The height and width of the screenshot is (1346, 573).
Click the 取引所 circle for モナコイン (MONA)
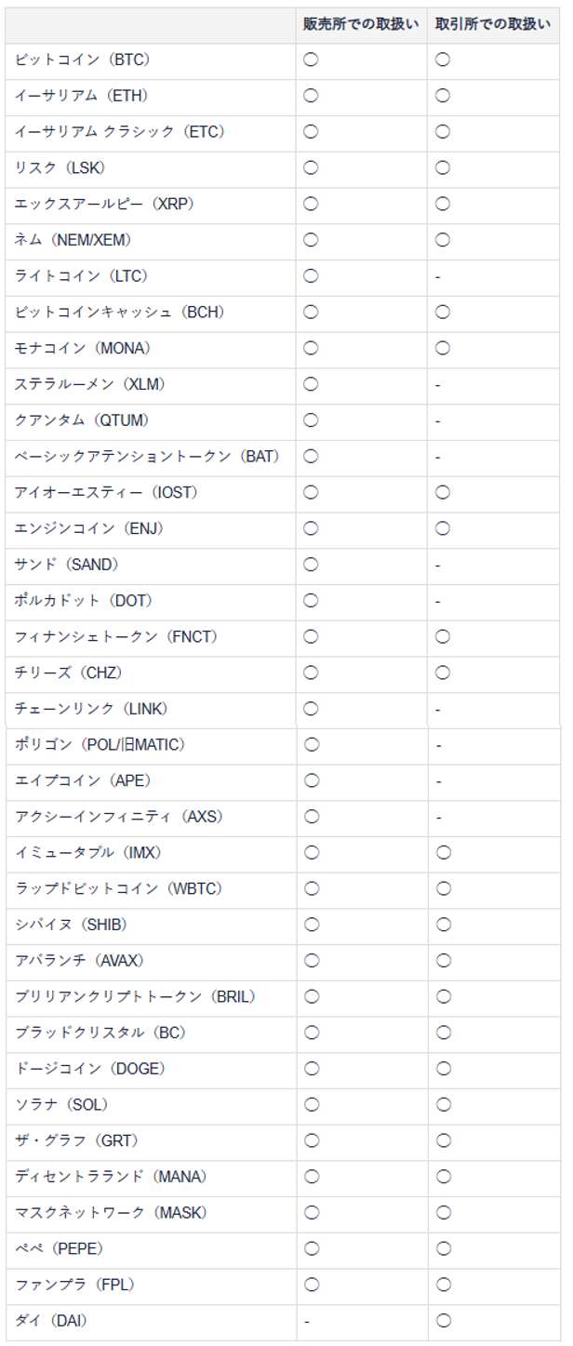point(443,348)
